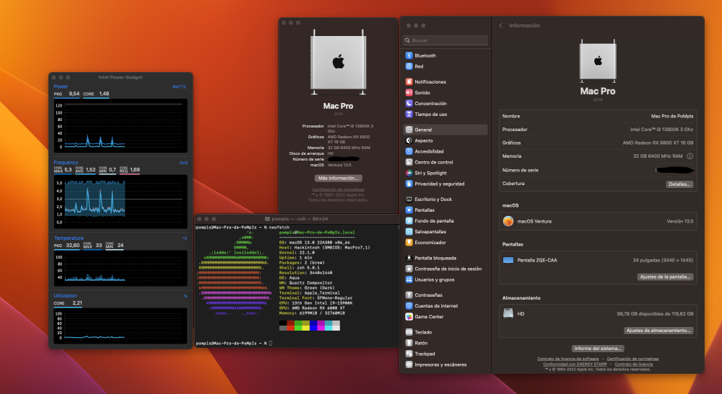Click 'AMD Radeon RX 6800 XT 16 GB' value
This screenshot has width=722, height=394.
(x=658, y=143)
